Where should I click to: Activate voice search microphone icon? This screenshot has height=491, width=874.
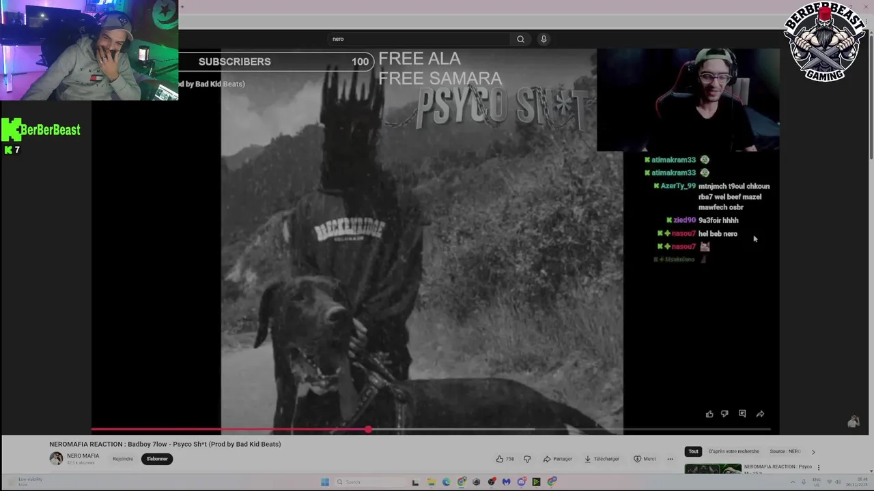tap(544, 39)
